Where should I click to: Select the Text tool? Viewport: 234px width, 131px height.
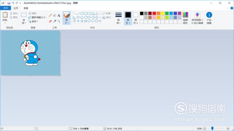[59, 15]
